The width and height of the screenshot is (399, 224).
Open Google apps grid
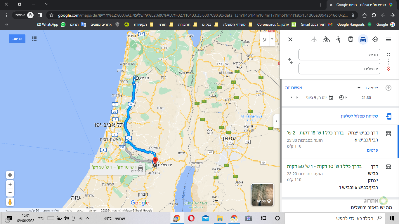tap(34, 39)
